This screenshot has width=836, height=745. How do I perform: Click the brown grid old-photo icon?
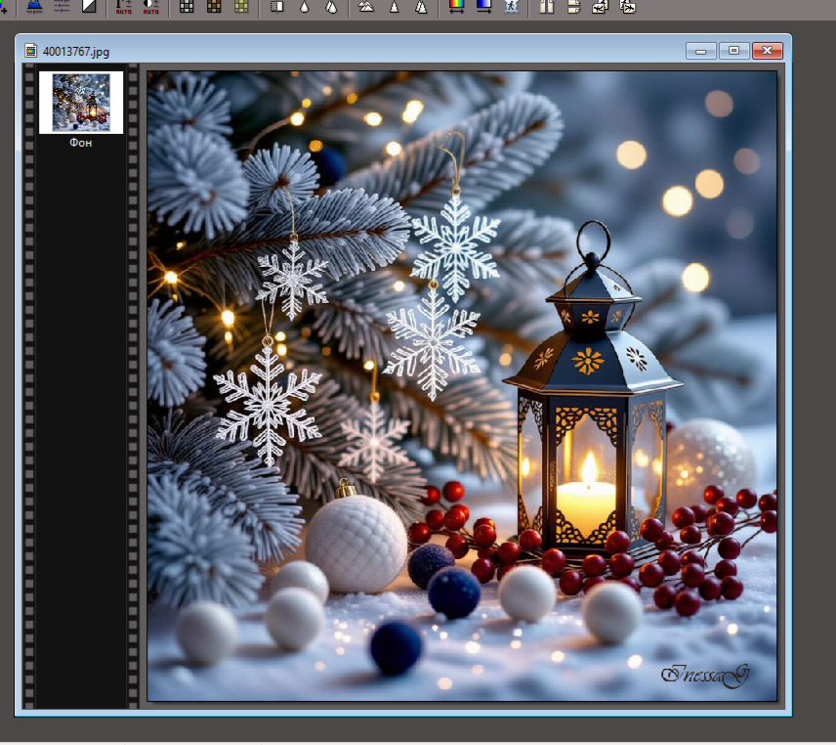tap(214, 6)
